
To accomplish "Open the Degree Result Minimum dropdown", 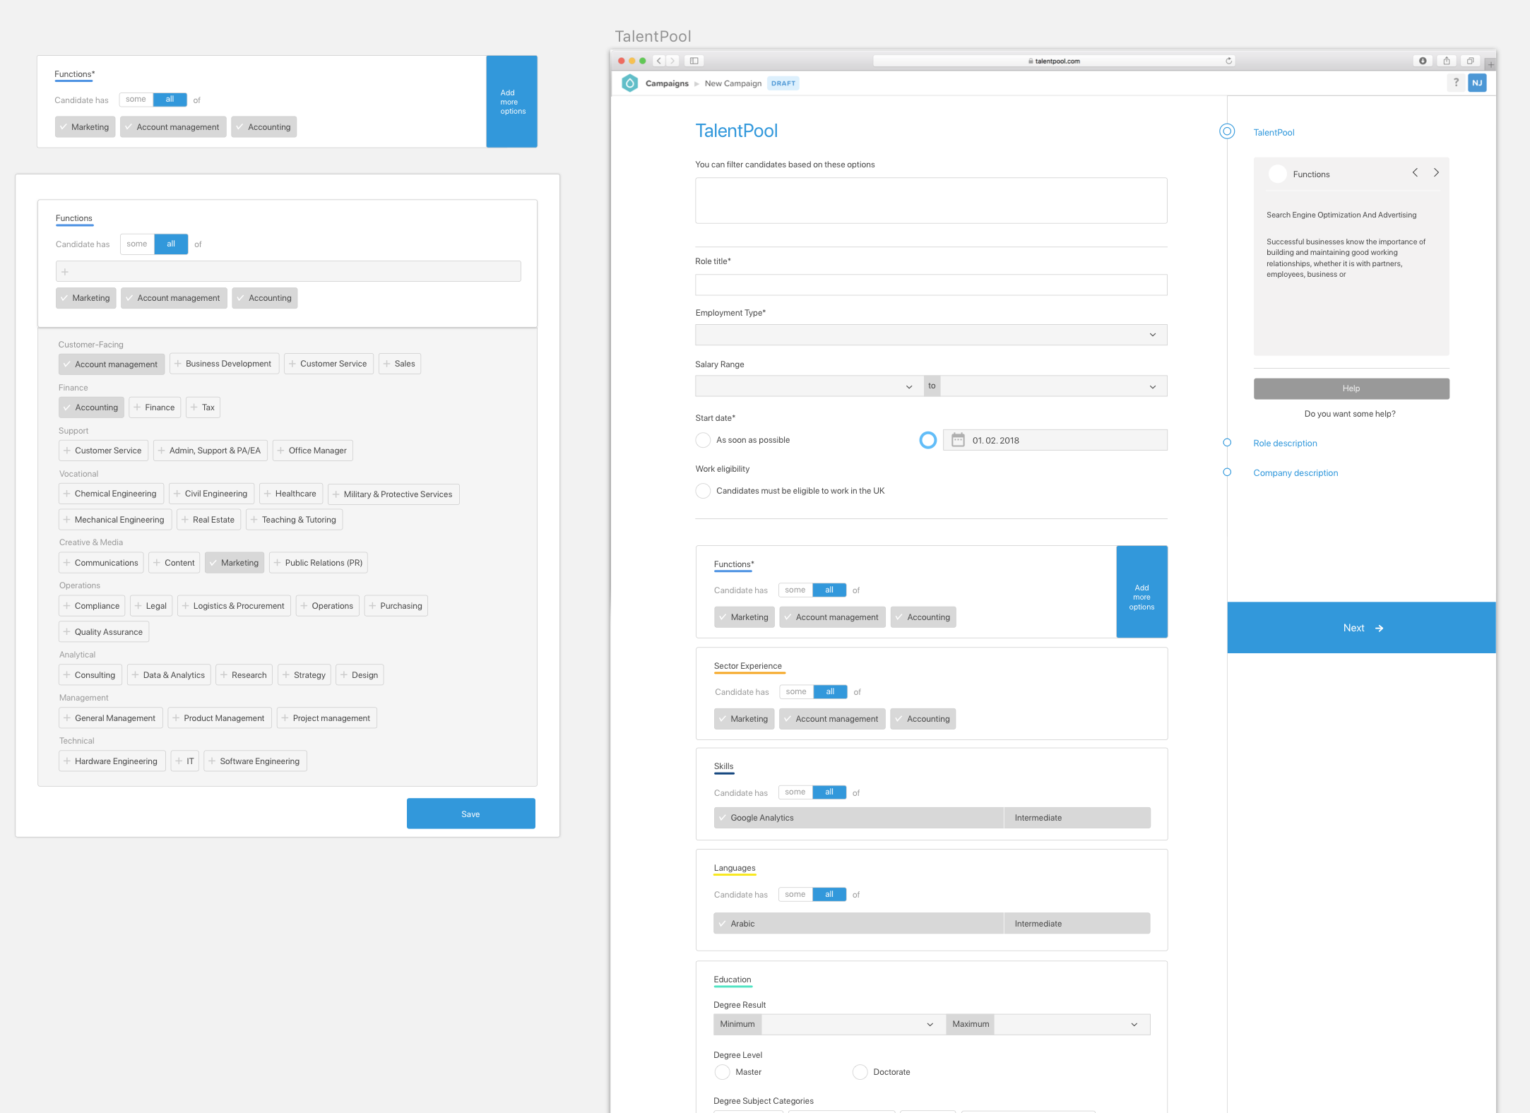I will (853, 1025).
